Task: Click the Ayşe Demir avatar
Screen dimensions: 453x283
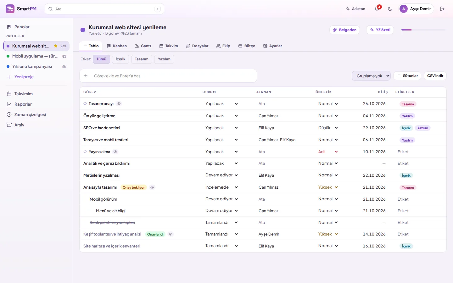Action: [x=404, y=9]
